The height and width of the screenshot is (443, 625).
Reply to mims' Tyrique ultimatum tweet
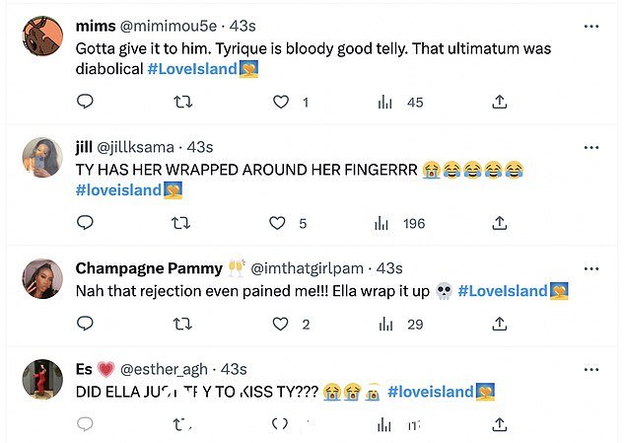coord(85,102)
